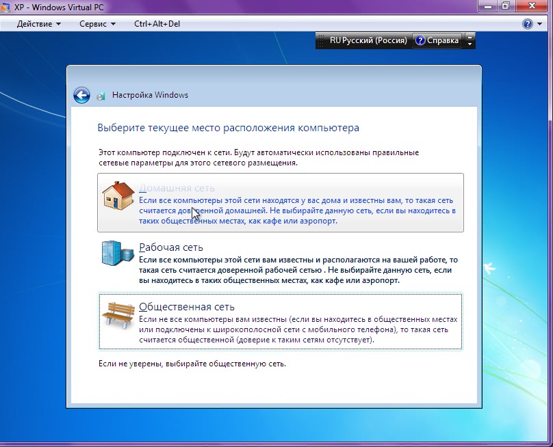Click the Рабочая сеть description paragraph
This screenshot has height=447, width=553.
[x=298, y=270]
